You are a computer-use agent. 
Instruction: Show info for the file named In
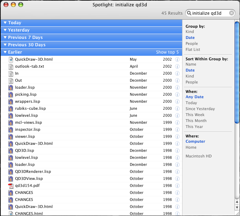(177, 73)
